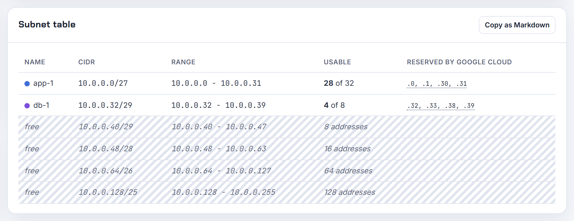Screen dimensions: 574x221
Task: Click range 10.0.0.0 - 10.0.0.31
Action: pos(216,83)
